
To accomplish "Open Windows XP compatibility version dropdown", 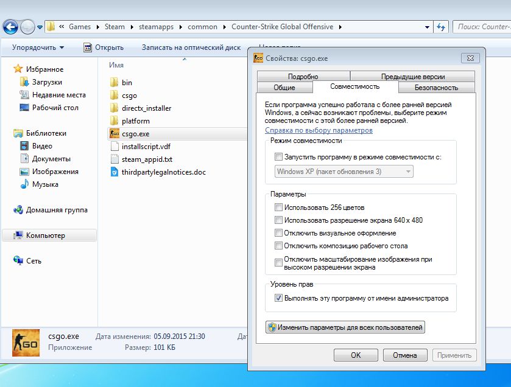I will [x=344, y=172].
